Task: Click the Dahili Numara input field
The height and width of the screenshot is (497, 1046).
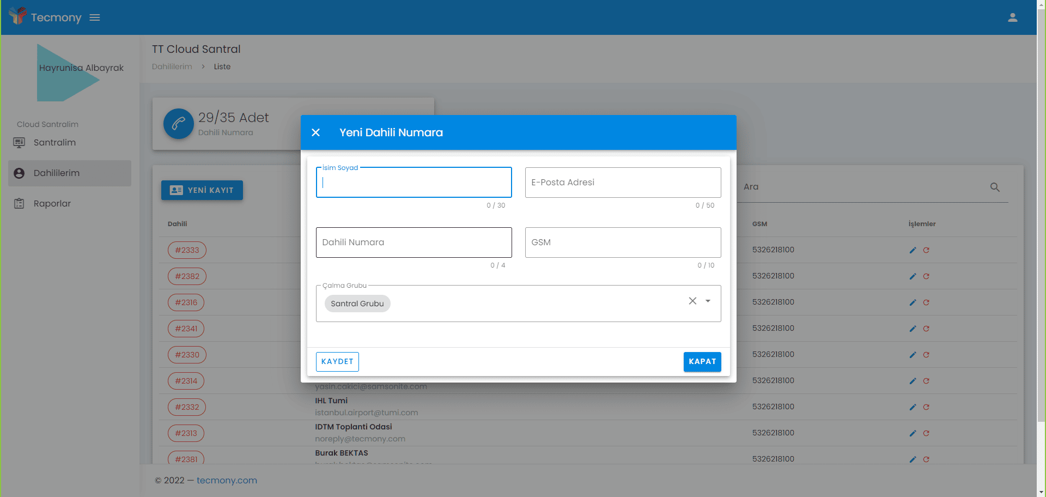Action: click(414, 242)
